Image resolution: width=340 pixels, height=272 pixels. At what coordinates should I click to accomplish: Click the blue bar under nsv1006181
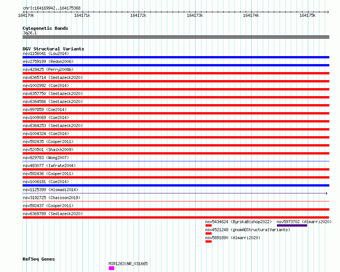click(176, 185)
